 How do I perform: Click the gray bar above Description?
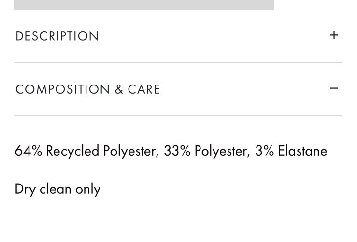coord(144,5)
